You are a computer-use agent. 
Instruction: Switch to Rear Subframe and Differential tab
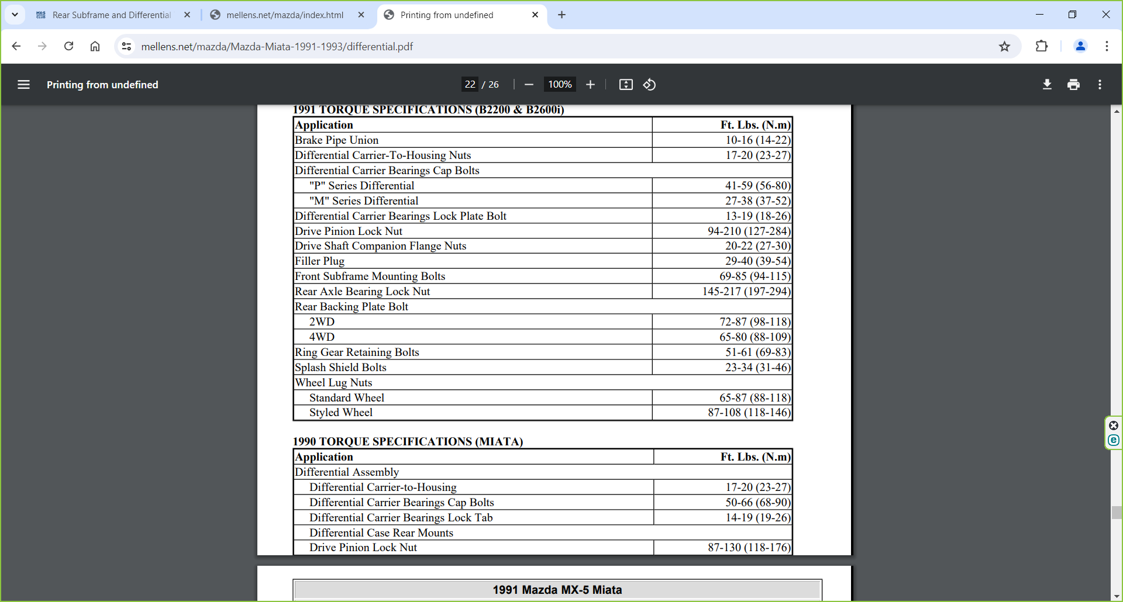pyautogui.click(x=111, y=15)
